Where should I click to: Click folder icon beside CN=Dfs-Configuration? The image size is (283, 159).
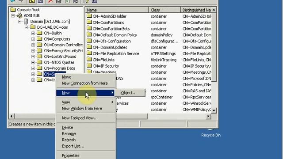(89, 41)
